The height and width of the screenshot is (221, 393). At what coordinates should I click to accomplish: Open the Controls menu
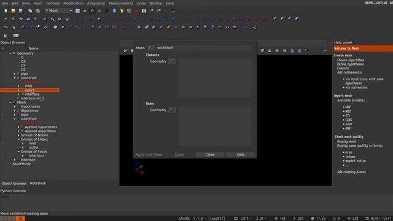point(53,3)
